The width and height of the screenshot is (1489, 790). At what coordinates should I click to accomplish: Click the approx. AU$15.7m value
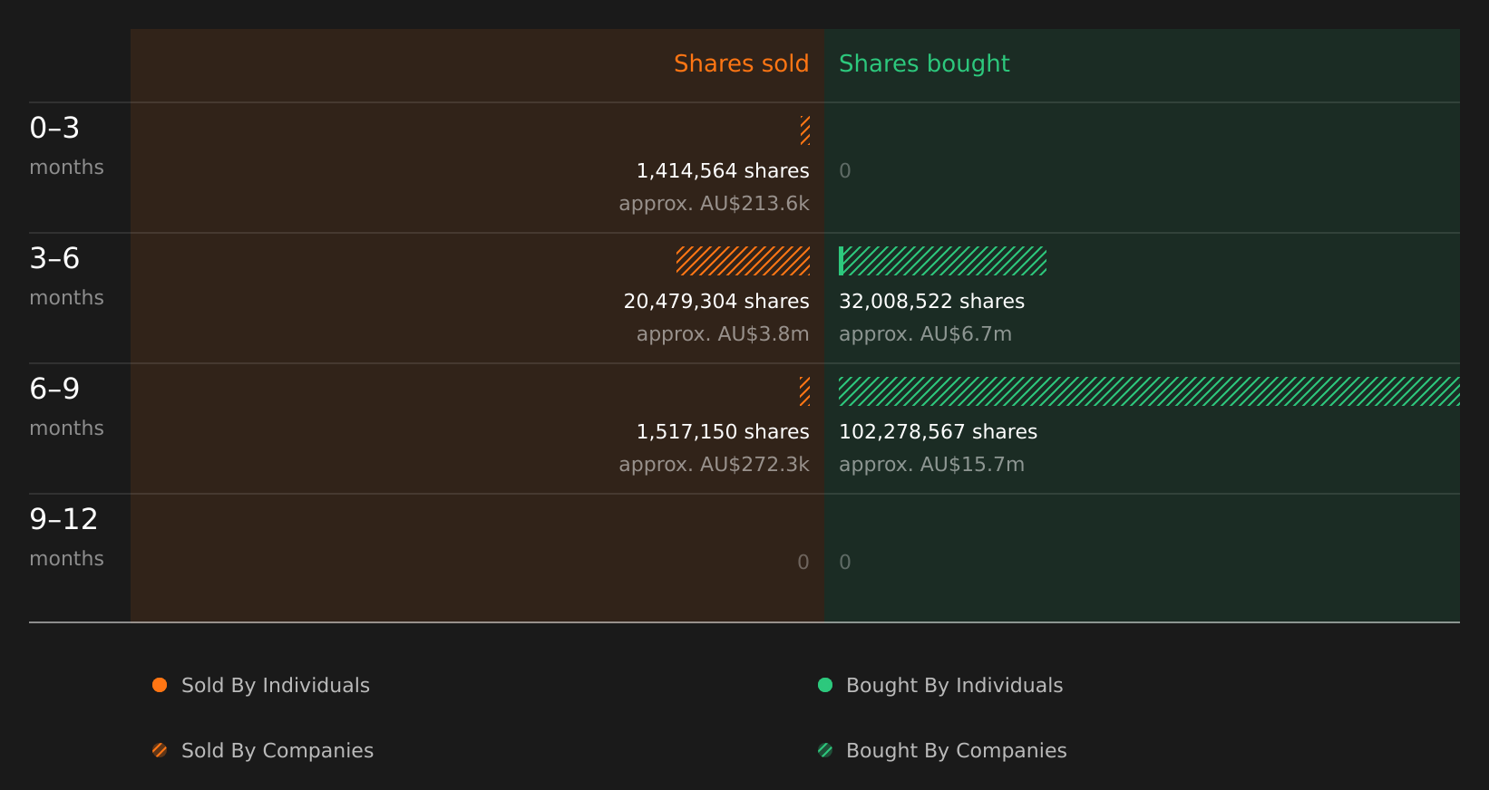tap(931, 465)
